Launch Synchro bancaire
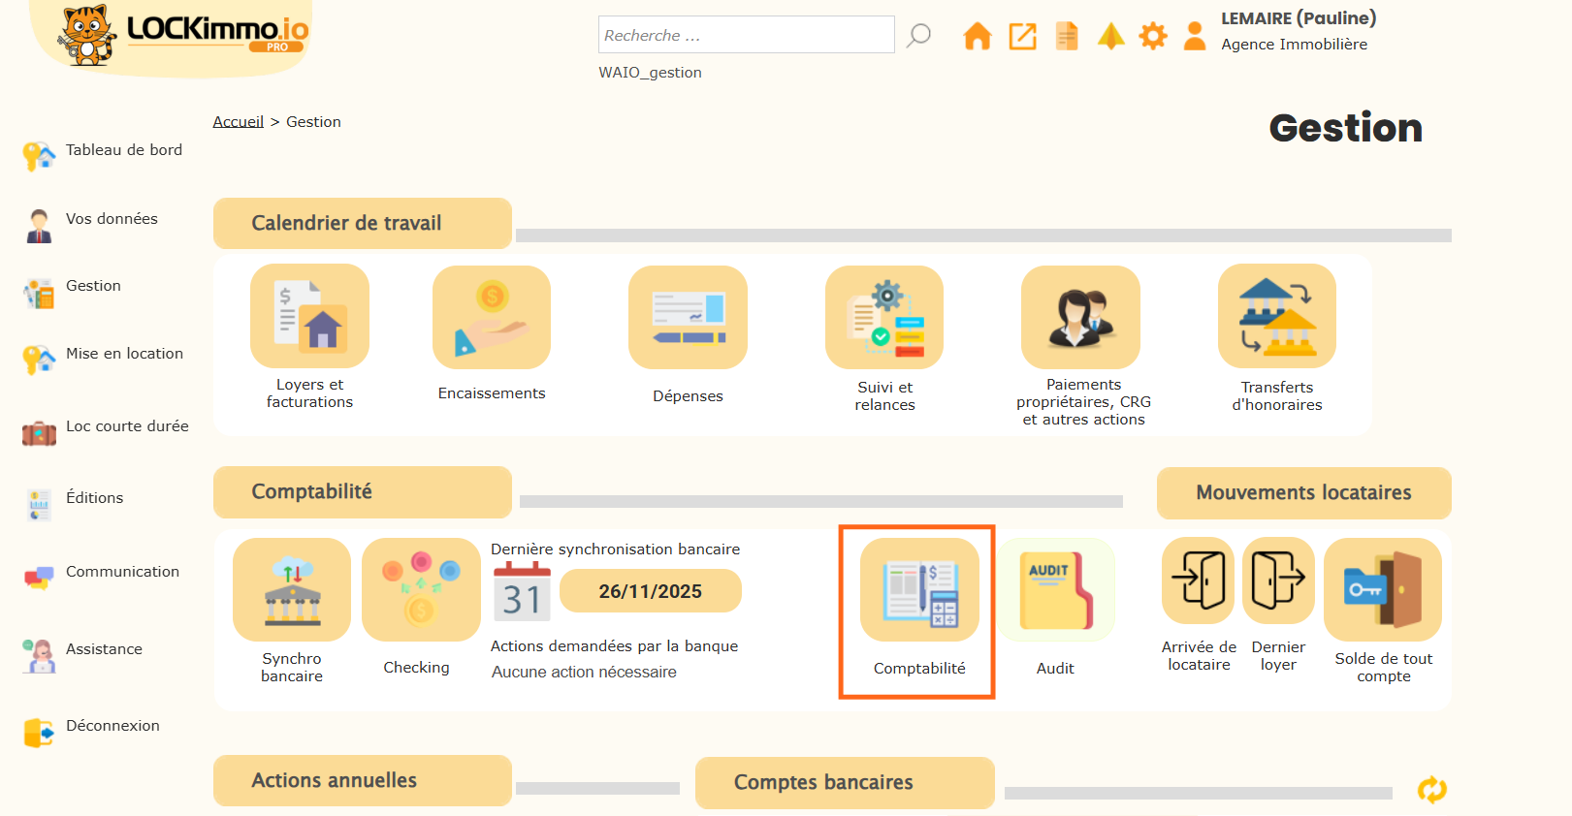The width and height of the screenshot is (1572, 816). 292,590
